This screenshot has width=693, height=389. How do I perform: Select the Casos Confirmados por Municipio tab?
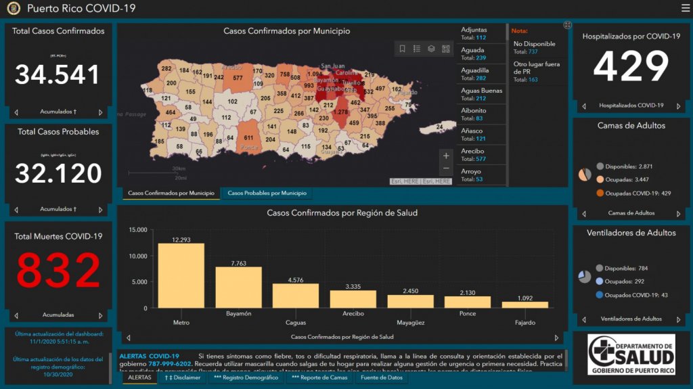(171, 193)
